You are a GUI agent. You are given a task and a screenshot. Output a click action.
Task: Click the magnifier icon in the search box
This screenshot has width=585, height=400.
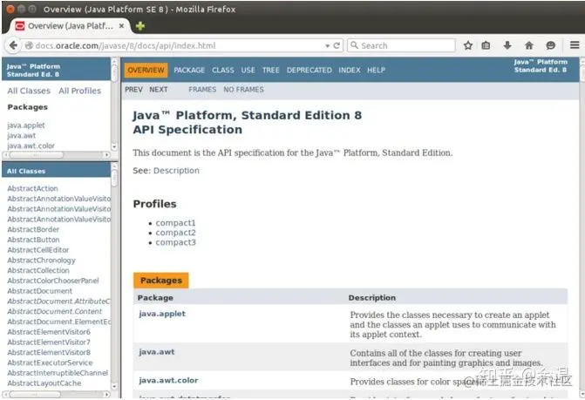point(355,45)
